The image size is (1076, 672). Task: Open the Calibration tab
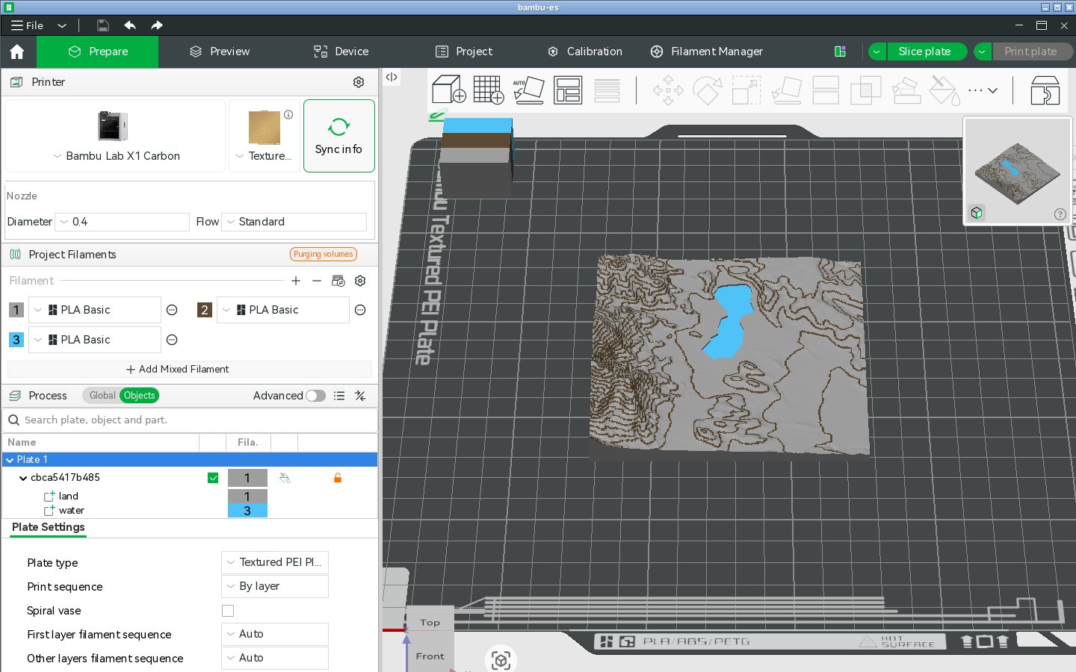tap(584, 52)
